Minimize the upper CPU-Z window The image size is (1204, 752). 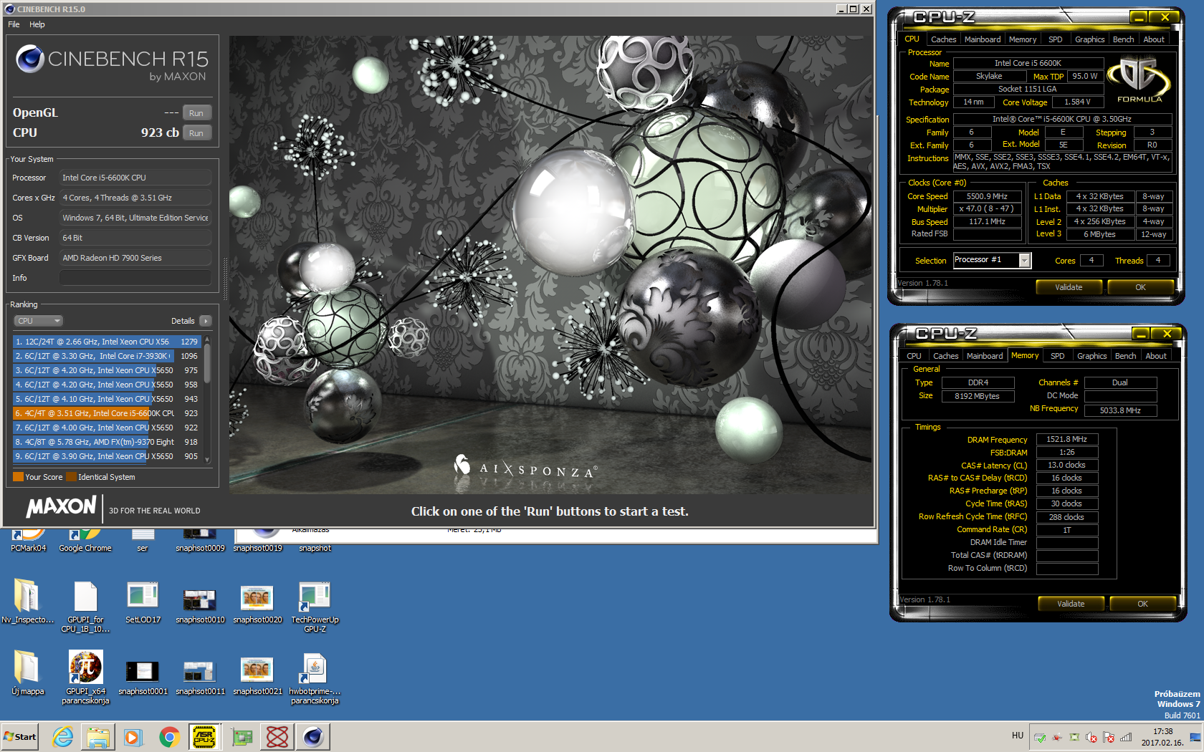click(x=1138, y=17)
